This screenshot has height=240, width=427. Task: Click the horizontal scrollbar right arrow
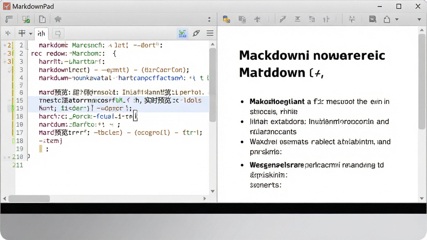tap(204, 199)
